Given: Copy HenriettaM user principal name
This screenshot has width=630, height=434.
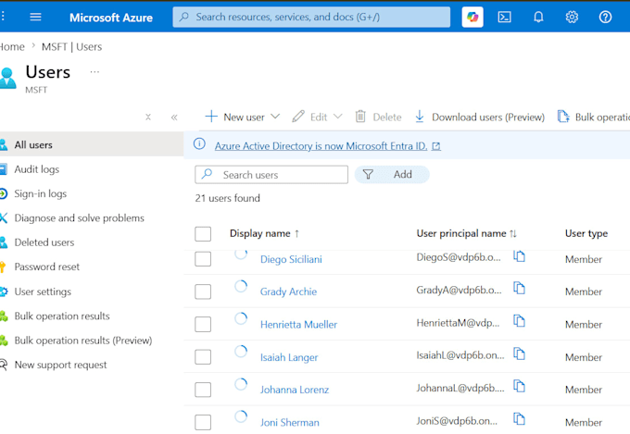Looking at the screenshot, I should 519,321.
